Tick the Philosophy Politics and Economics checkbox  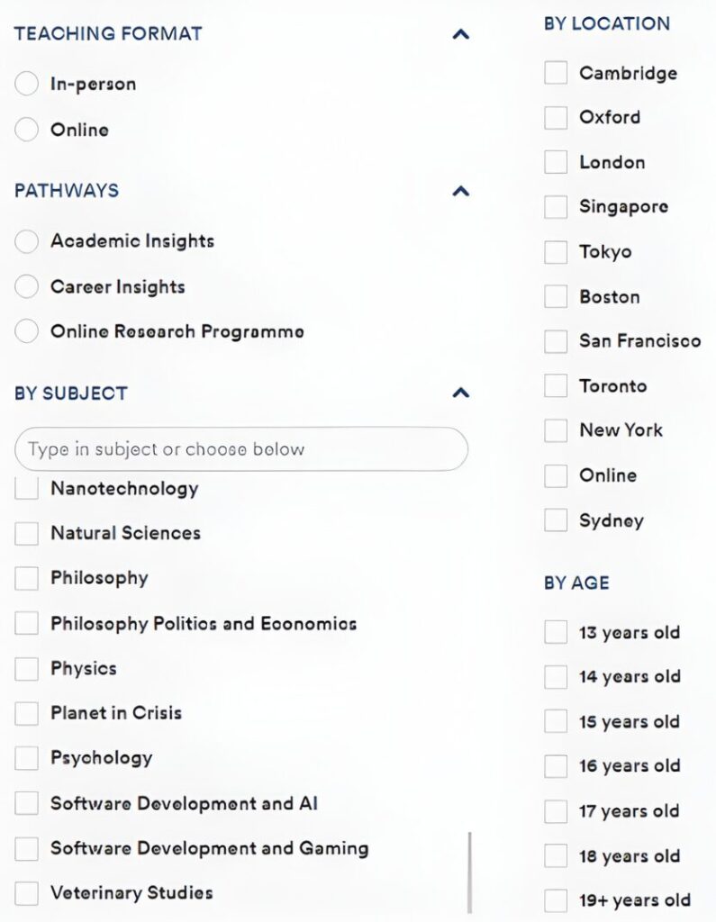[27, 623]
